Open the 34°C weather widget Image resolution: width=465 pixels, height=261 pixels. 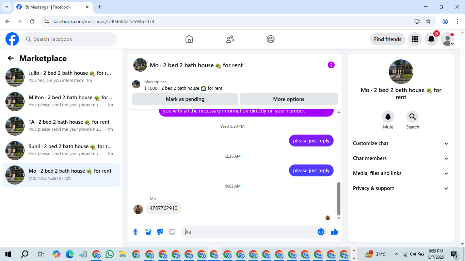click(x=375, y=254)
